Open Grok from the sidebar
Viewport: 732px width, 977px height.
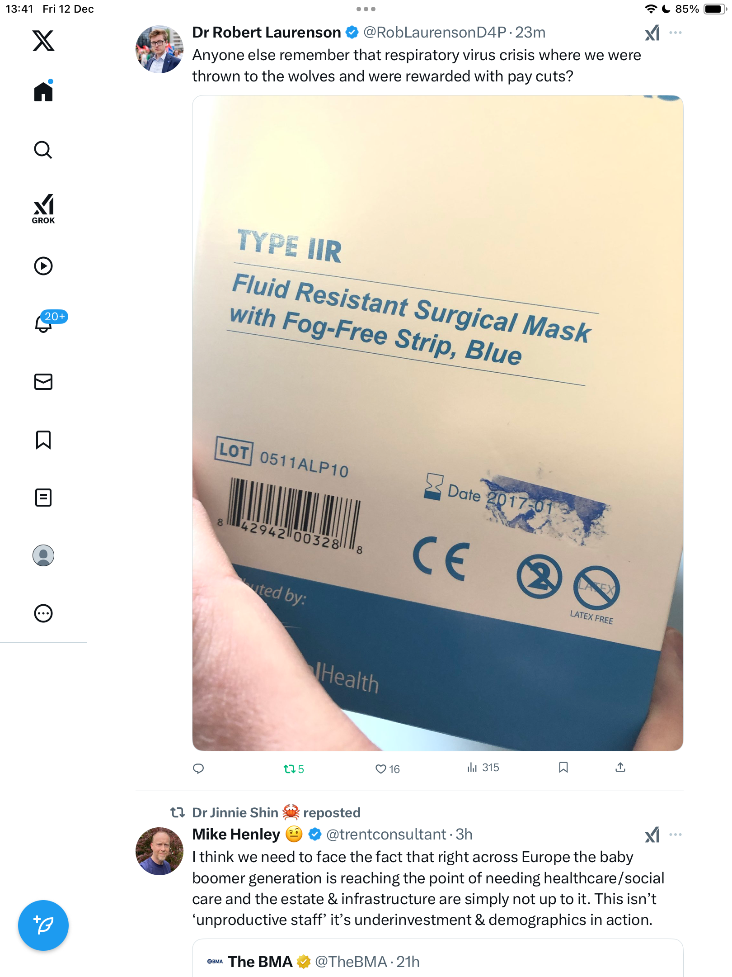click(43, 209)
